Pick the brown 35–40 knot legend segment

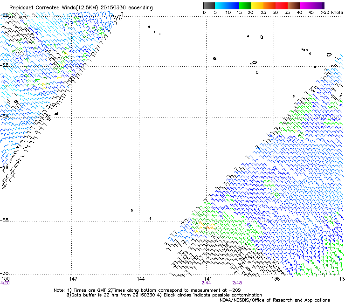tap(294, 6)
